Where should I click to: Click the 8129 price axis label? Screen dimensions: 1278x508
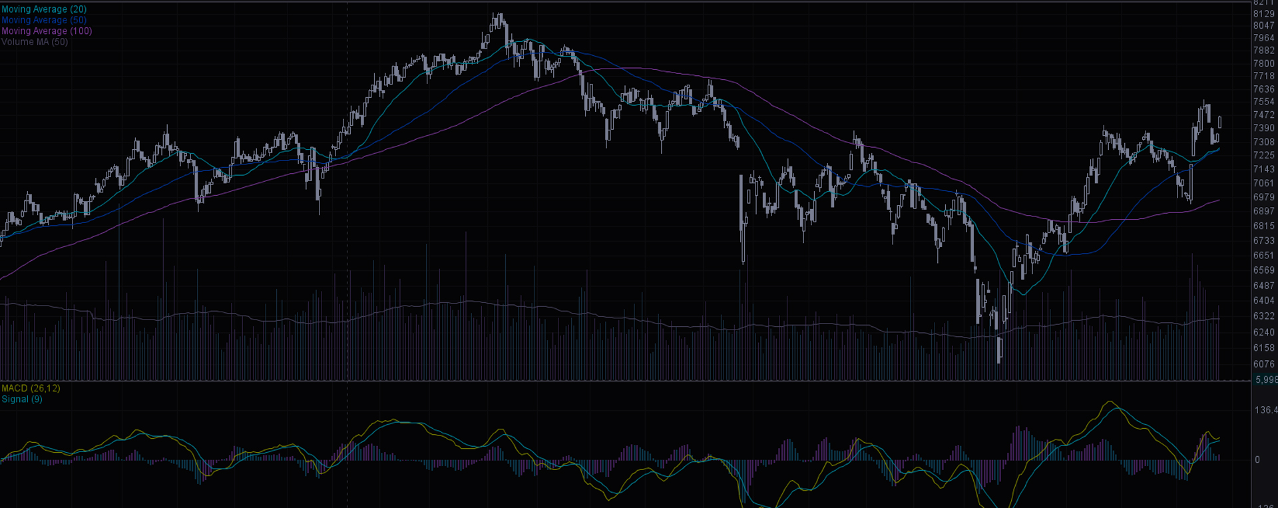pyautogui.click(x=1263, y=14)
